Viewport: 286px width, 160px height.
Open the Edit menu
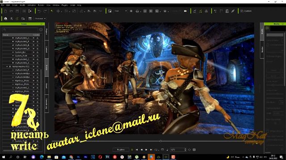8,5
